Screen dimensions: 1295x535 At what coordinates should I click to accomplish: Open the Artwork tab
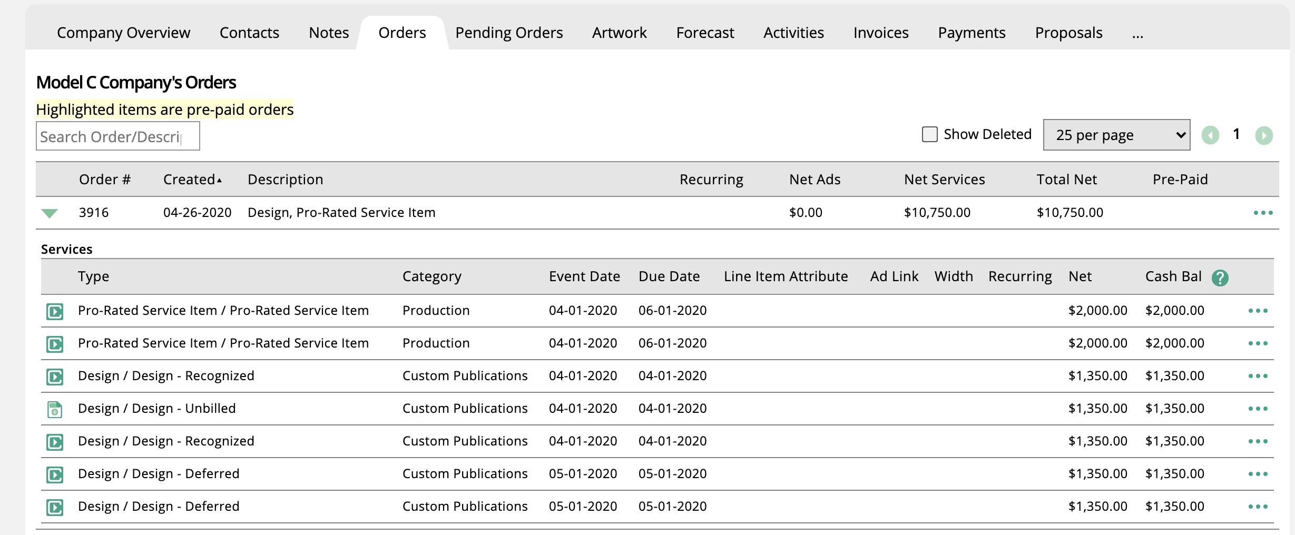click(619, 33)
